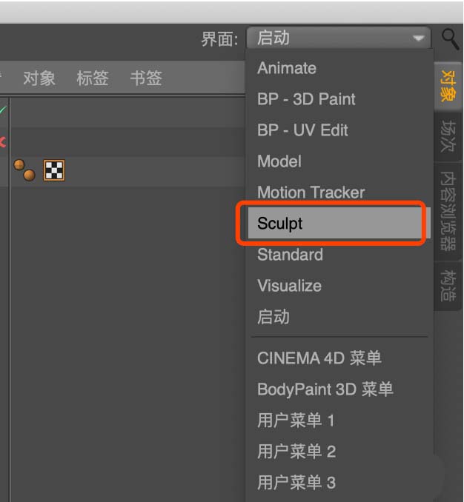
Task: Select the Standard layout
Action: click(x=290, y=255)
